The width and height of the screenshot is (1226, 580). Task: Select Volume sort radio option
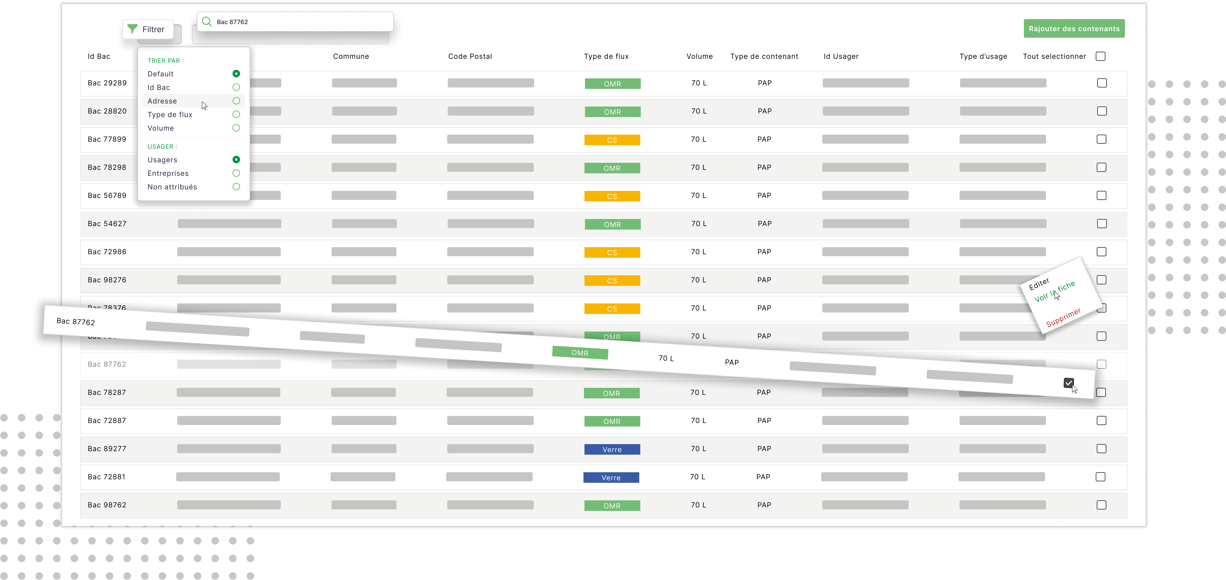[236, 128]
